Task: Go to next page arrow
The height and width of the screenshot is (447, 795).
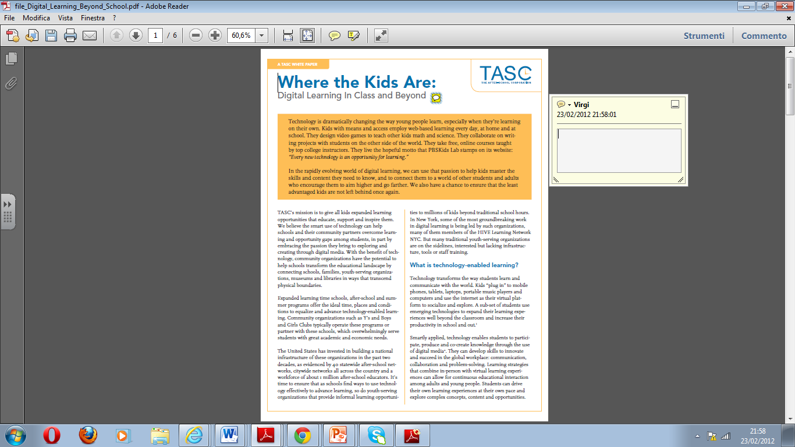Action: 136,36
